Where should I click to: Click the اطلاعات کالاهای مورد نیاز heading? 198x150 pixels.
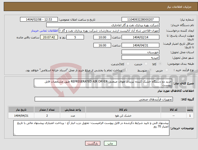point(176,91)
